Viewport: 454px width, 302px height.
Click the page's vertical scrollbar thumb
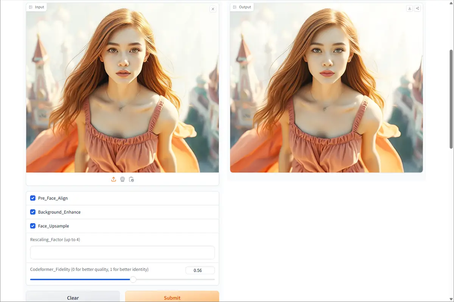[x=451, y=98]
